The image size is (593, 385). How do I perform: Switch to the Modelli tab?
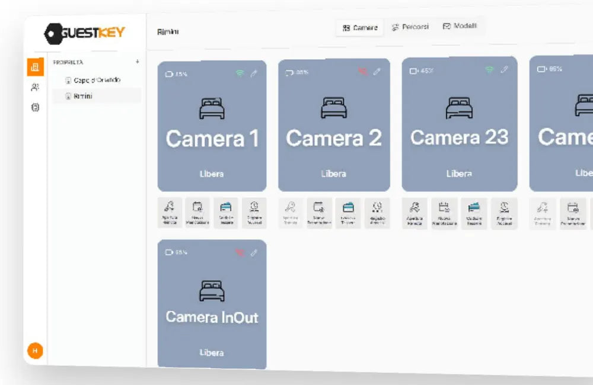click(460, 26)
